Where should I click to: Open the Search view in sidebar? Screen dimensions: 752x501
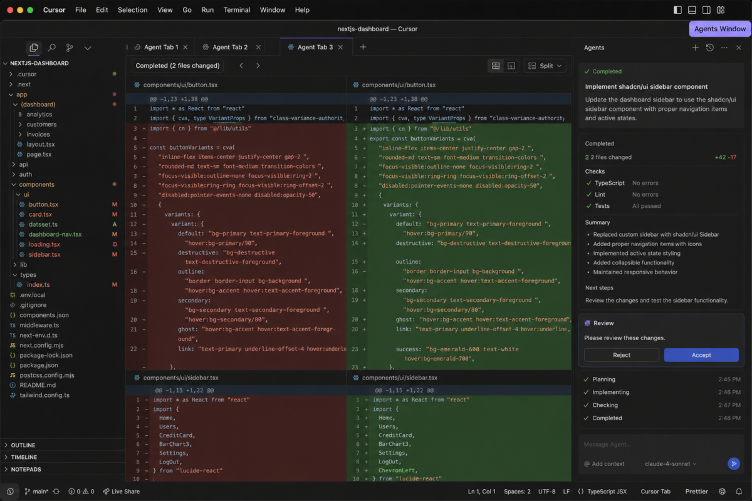point(52,48)
